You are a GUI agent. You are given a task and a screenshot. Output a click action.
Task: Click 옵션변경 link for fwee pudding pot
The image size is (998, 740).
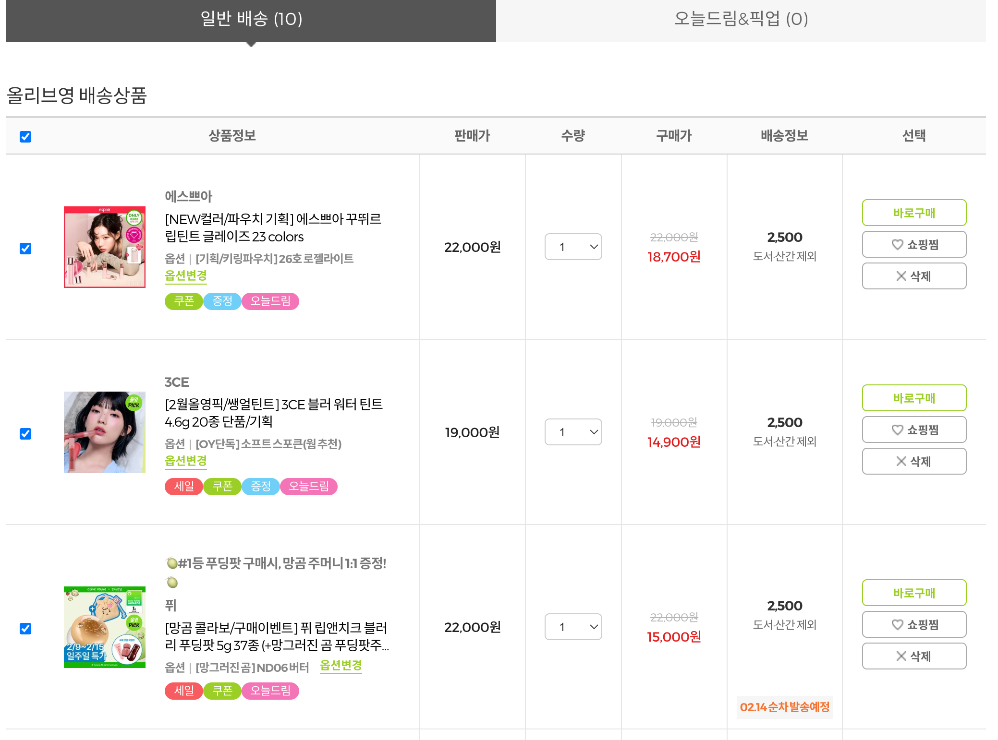coord(341,666)
